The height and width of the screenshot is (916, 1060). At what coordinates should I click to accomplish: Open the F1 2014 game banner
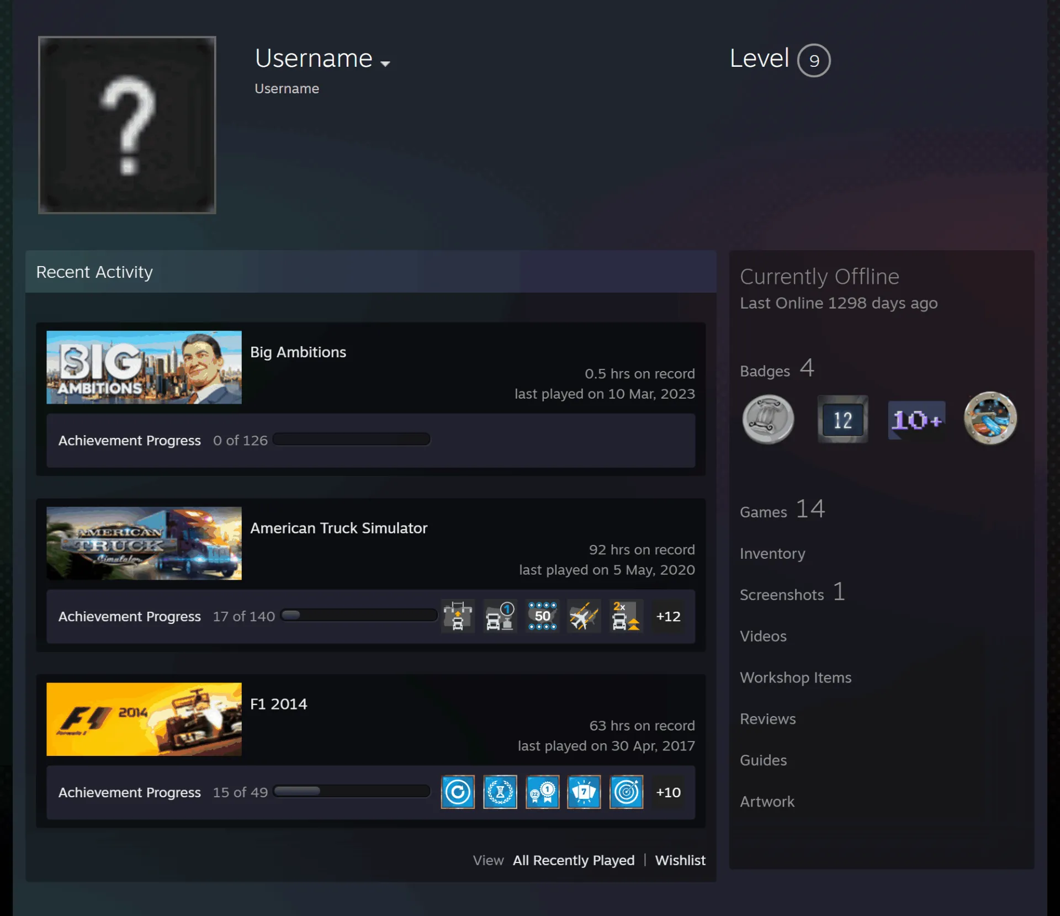point(144,719)
